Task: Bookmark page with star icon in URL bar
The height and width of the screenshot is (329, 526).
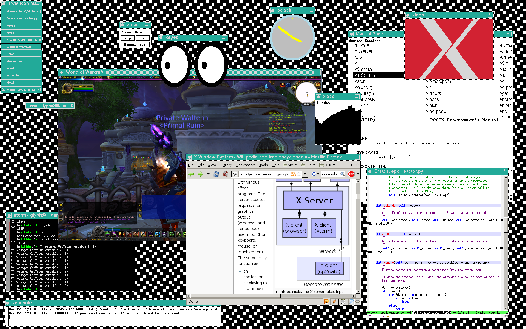Action: pos(299,174)
